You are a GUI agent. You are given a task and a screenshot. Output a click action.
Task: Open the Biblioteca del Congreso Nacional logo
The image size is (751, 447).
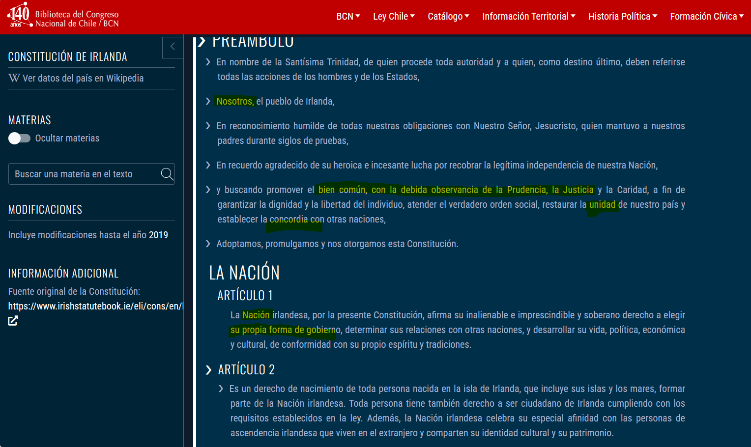(x=63, y=16)
